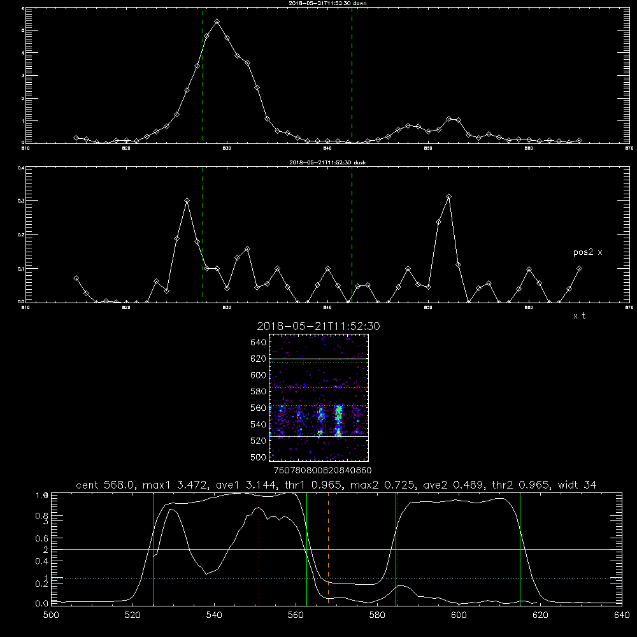Screen dimensions: 637x637
Task: Click the orange dashed line in bottom plot
Action: (328, 548)
